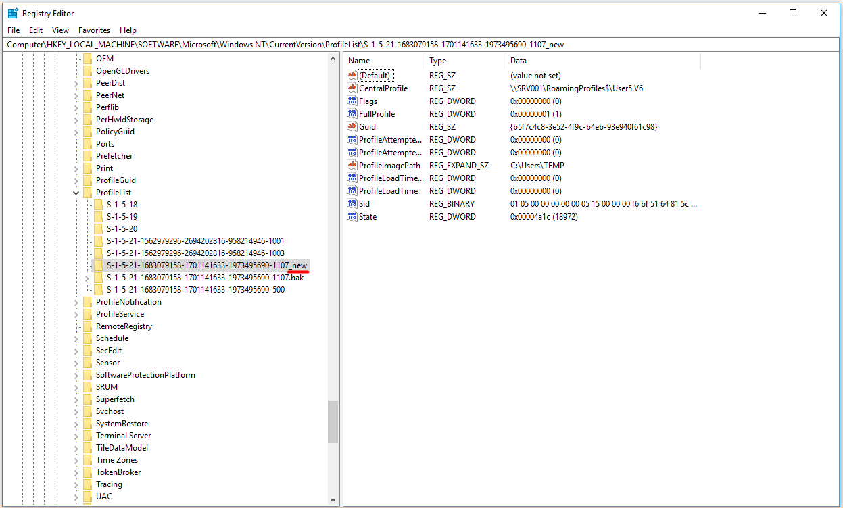Select the S-1-5-21-...-1973495690-500 key
This screenshot has width=843, height=508.
195,290
